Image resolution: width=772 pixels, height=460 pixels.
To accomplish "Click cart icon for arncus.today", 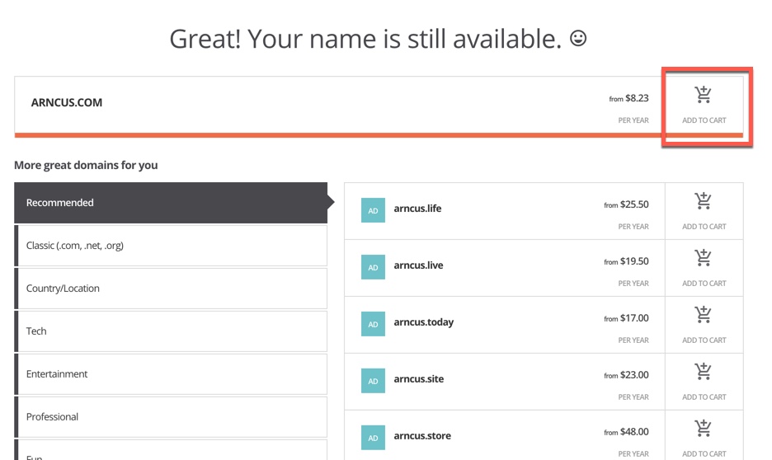I will 704,315.
